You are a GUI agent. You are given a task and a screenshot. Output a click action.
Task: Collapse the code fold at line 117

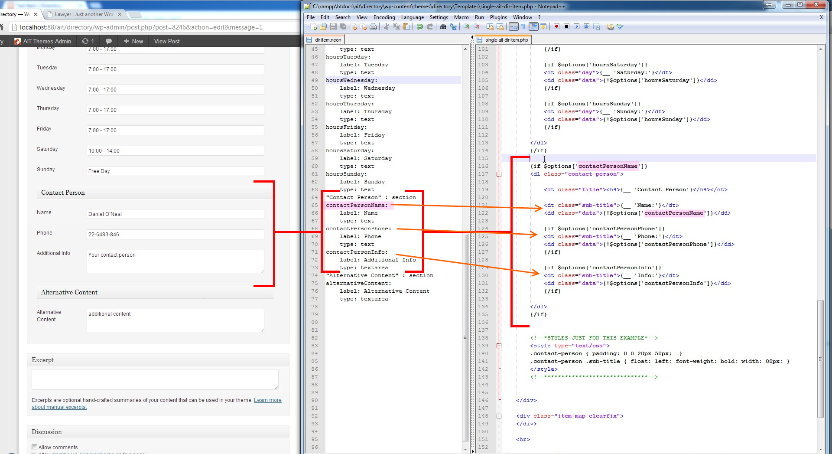tap(499, 174)
